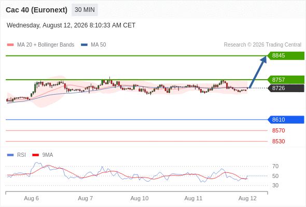Click the red 8530 support level label
The width and height of the screenshot is (306, 207).
click(279, 141)
